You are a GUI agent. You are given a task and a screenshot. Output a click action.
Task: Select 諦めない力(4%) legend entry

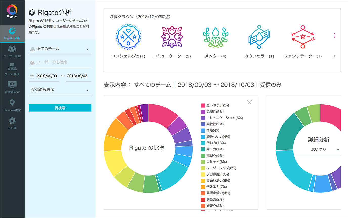215,137
